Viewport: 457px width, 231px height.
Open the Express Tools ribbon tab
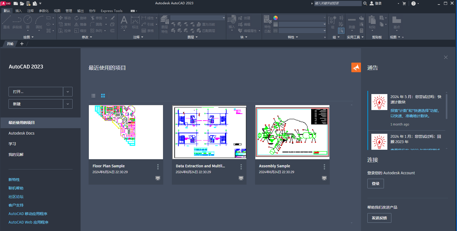(x=112, y=11)
